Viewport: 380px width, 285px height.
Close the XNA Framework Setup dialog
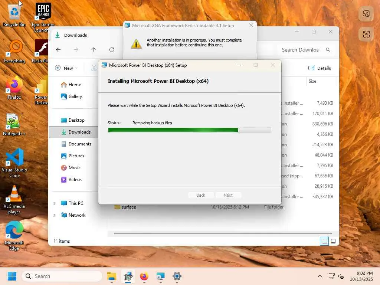(x=251, y=25)
